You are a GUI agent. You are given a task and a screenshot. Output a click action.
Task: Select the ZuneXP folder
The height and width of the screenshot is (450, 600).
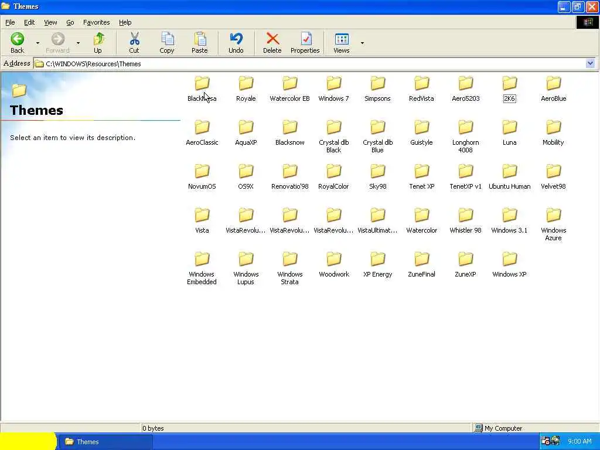coord(466,265)
